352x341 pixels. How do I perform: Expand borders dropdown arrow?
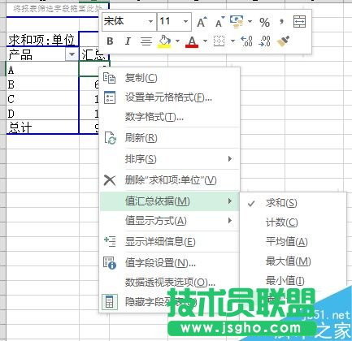tap(232, 41)
